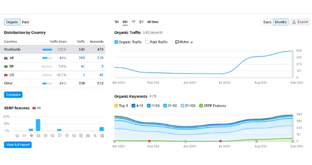Enable the Paid Traffic checkbox
The image size is (312, 165).
coord(147,42)
